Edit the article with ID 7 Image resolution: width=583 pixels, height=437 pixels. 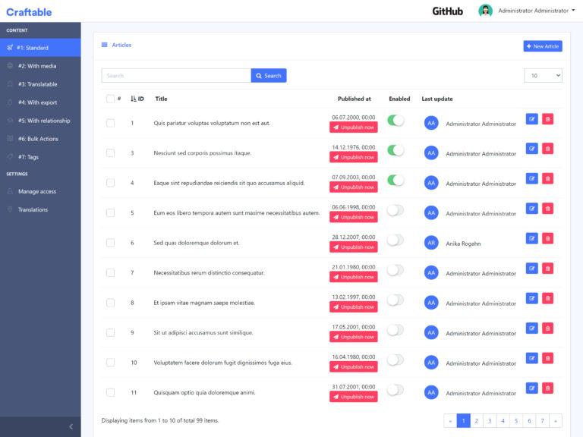click(531, 269)
